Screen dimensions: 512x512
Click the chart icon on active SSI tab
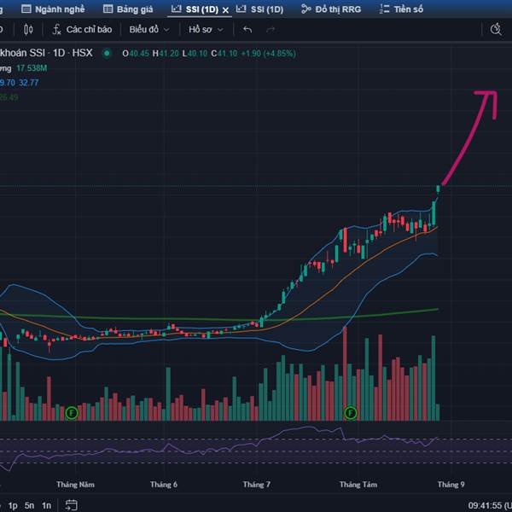tap(177, 9)
